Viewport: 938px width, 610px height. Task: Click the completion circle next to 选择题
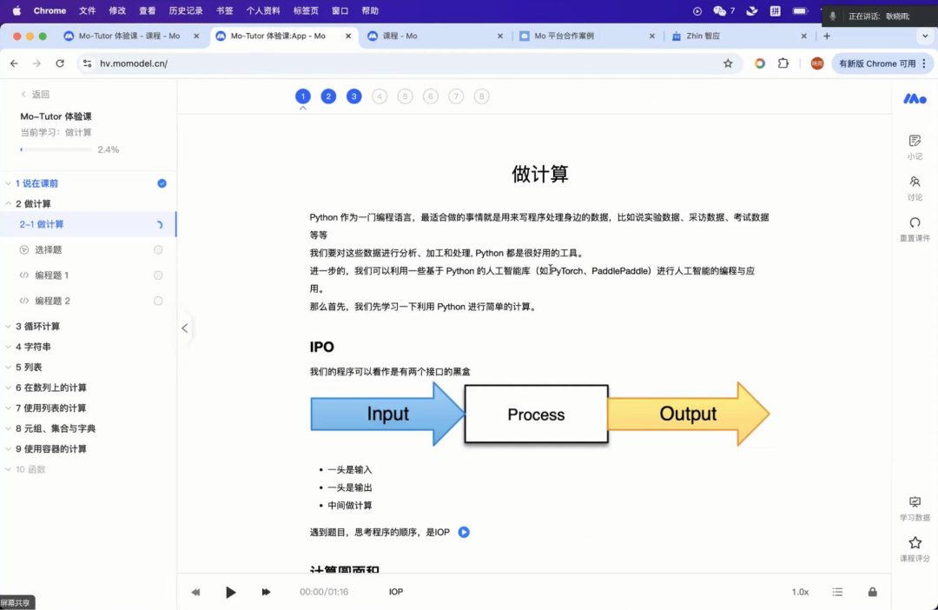coord(158,249)
